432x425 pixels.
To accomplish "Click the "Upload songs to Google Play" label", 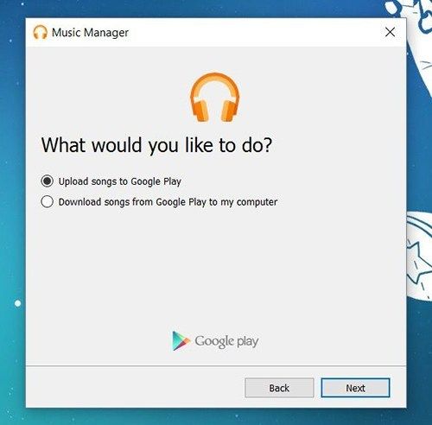I will point(120,181).
